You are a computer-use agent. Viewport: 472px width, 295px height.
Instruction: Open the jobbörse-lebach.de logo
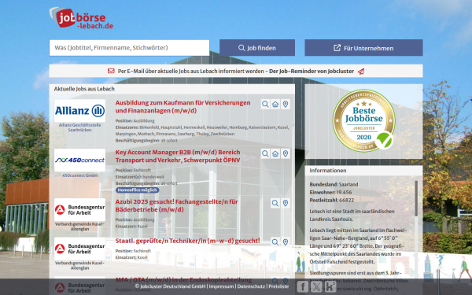click(x=81, y=18)
